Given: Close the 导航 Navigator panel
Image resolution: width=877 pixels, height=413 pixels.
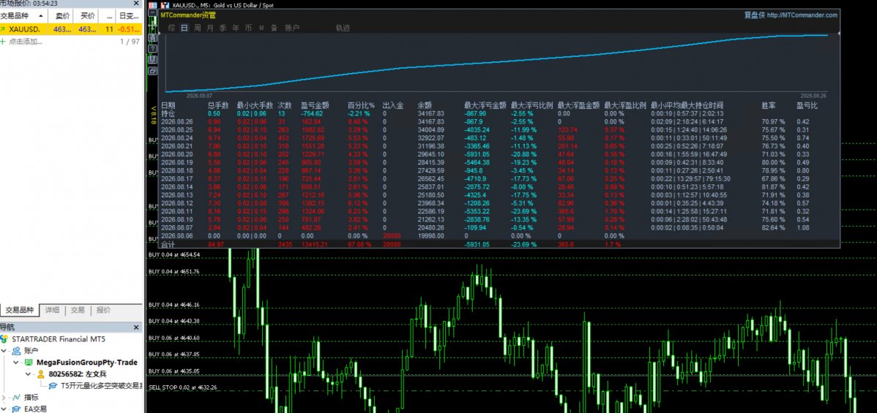Looking at the screenshot, I should [x=136, y=327].
